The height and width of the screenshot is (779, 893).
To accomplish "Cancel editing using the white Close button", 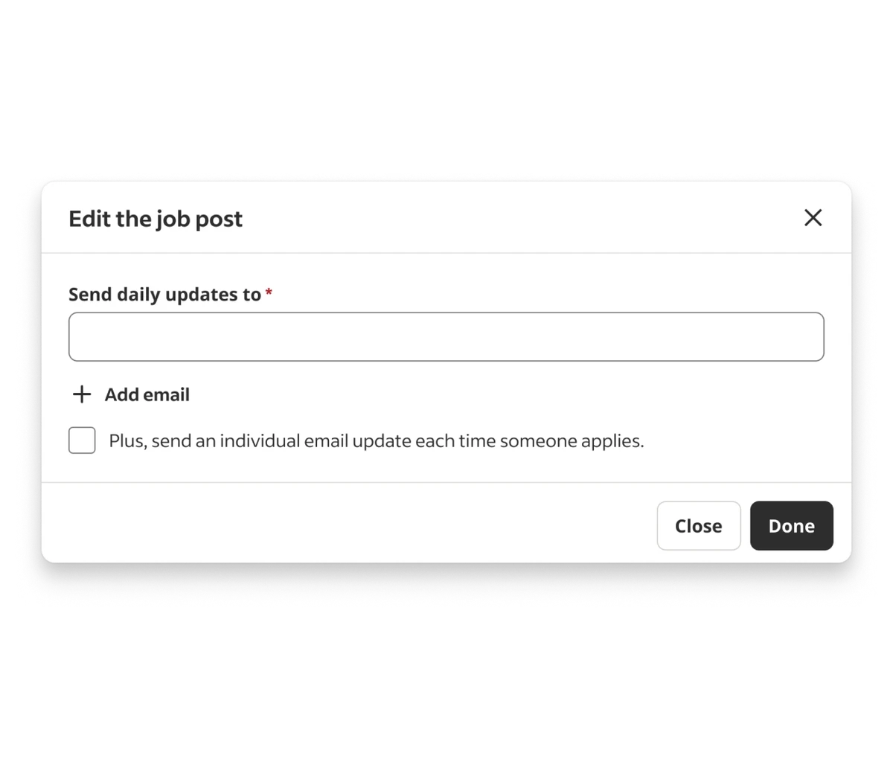I will 698,526.
